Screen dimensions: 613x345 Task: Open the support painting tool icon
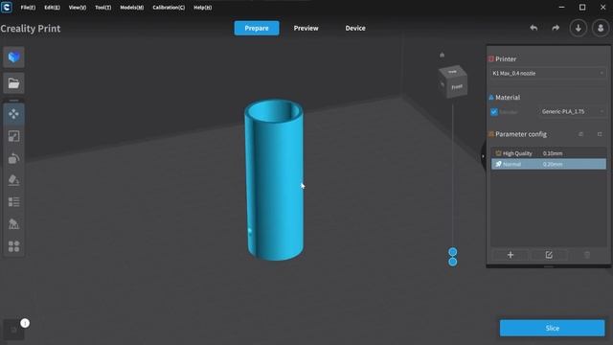(13, 223)
